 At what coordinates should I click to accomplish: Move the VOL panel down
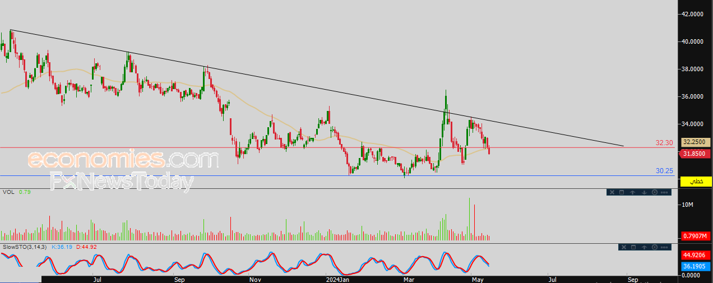[644, 192]
